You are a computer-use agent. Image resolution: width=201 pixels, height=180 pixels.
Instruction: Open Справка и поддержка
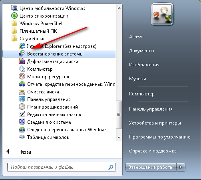pos(153,151)
